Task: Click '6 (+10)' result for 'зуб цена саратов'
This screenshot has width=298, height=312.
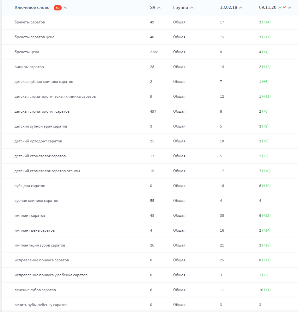Action: pyautogui.click(x=265, y=186)
